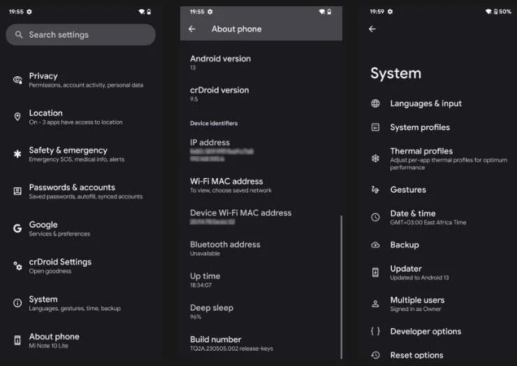Viewport: 517px width, 366px height.
Task: Tap the crDroid Settings gears icon
Action: (17, 265)
